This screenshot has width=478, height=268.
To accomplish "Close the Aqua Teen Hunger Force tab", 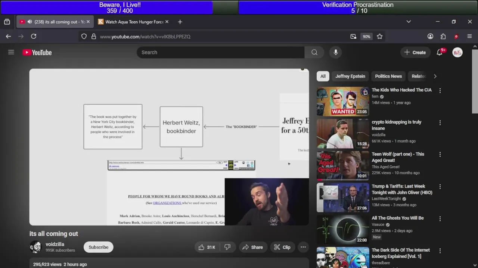I will [167, 22].
